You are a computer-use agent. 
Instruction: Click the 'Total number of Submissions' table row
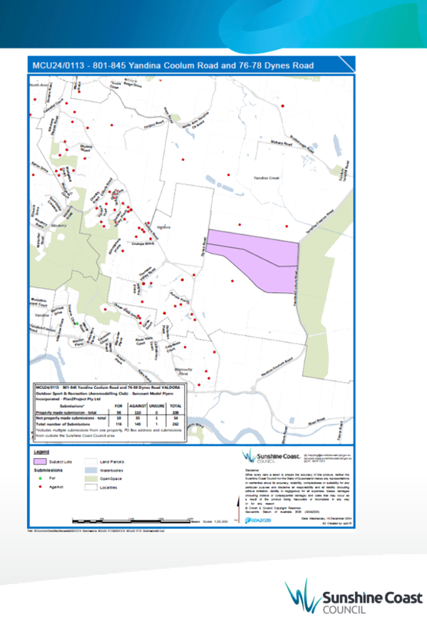[108, 424]
